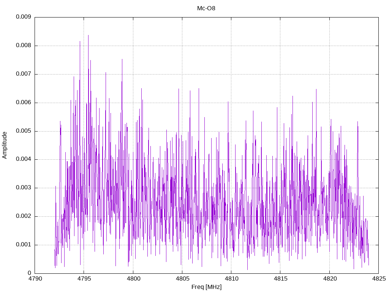
Task: Click the 4810 x-axis tick label
Action: pyautogui.click(x=231, y=279)
